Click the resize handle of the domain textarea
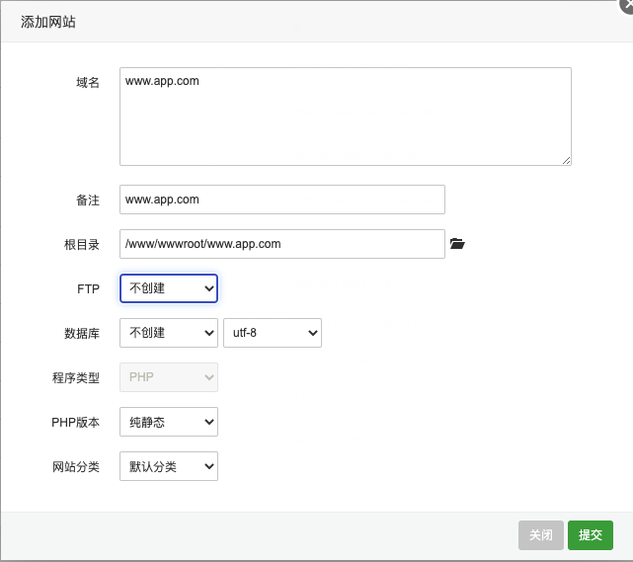 tap(567, 160)
